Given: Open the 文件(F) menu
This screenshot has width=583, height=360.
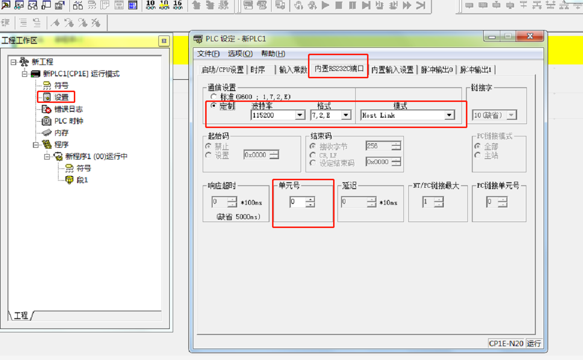Looking at the screenshot, I should pos(208,54).
